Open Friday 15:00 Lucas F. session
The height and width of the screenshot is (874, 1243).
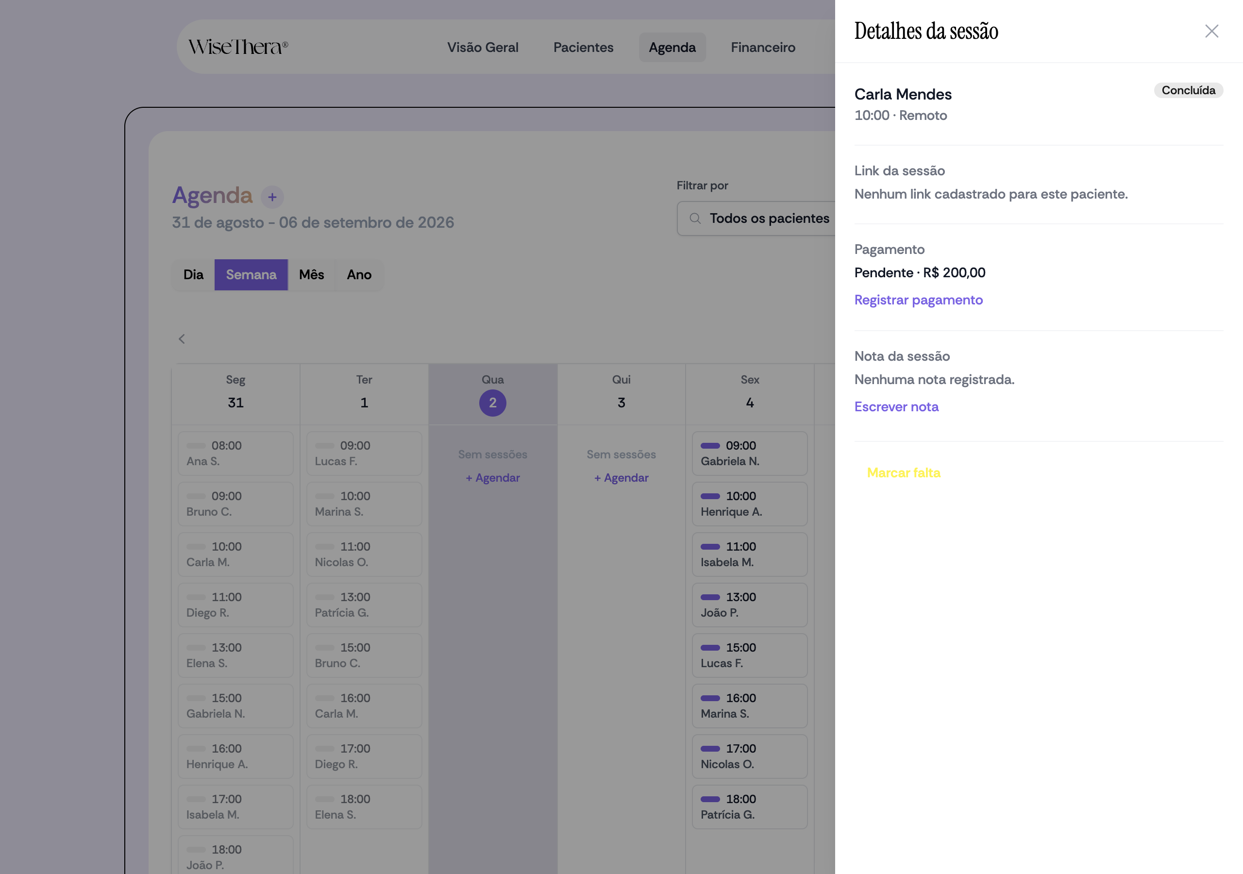pos(750,655)
